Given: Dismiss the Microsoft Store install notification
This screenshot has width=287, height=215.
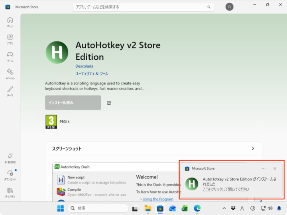Looking at the screenshot, I should point(275,168).
